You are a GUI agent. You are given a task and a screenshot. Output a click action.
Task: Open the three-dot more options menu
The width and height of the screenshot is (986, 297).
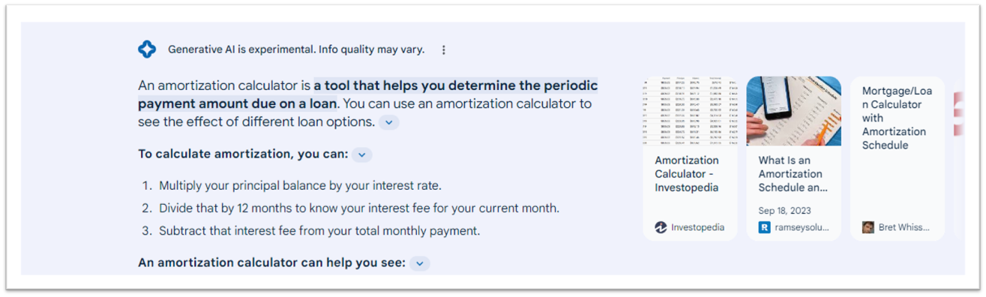(x=443, y=49)
